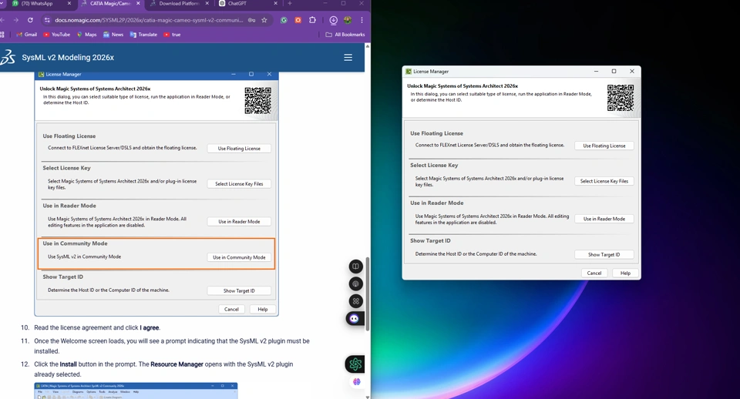Screen dimensions: 740x399
Task: Click 'Select License Key' heading in License Manager dialog
Action: [x=434, y=165]
